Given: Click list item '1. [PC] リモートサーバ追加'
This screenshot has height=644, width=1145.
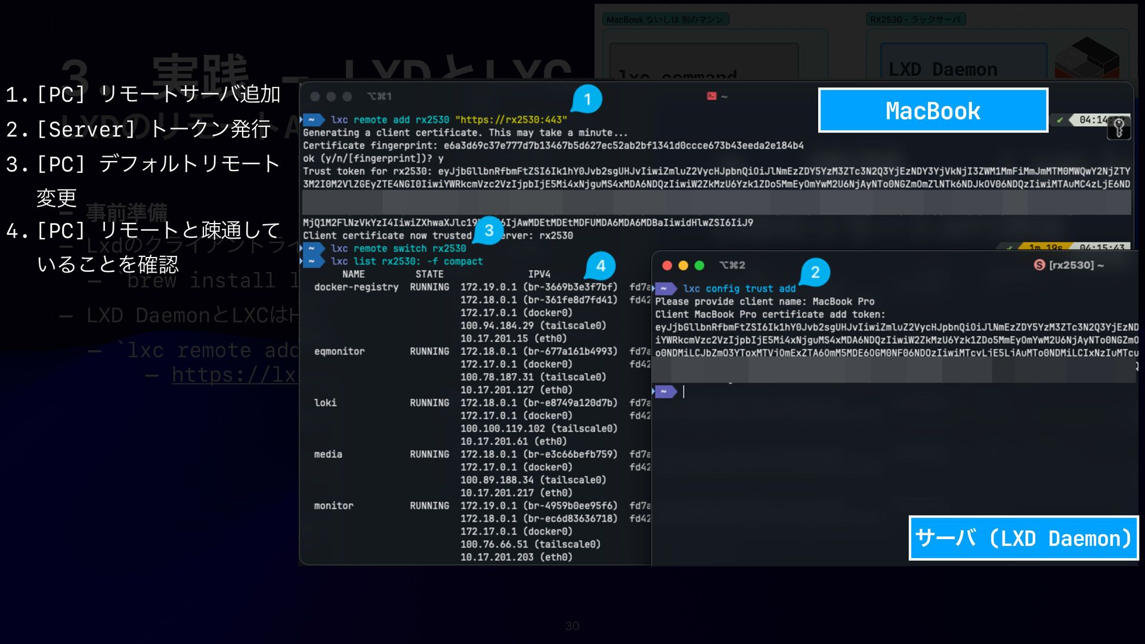Looking at the screenshot, I should (x=143, y=94).
